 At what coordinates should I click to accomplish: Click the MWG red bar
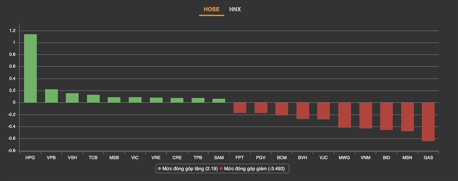tap(344, 115)
